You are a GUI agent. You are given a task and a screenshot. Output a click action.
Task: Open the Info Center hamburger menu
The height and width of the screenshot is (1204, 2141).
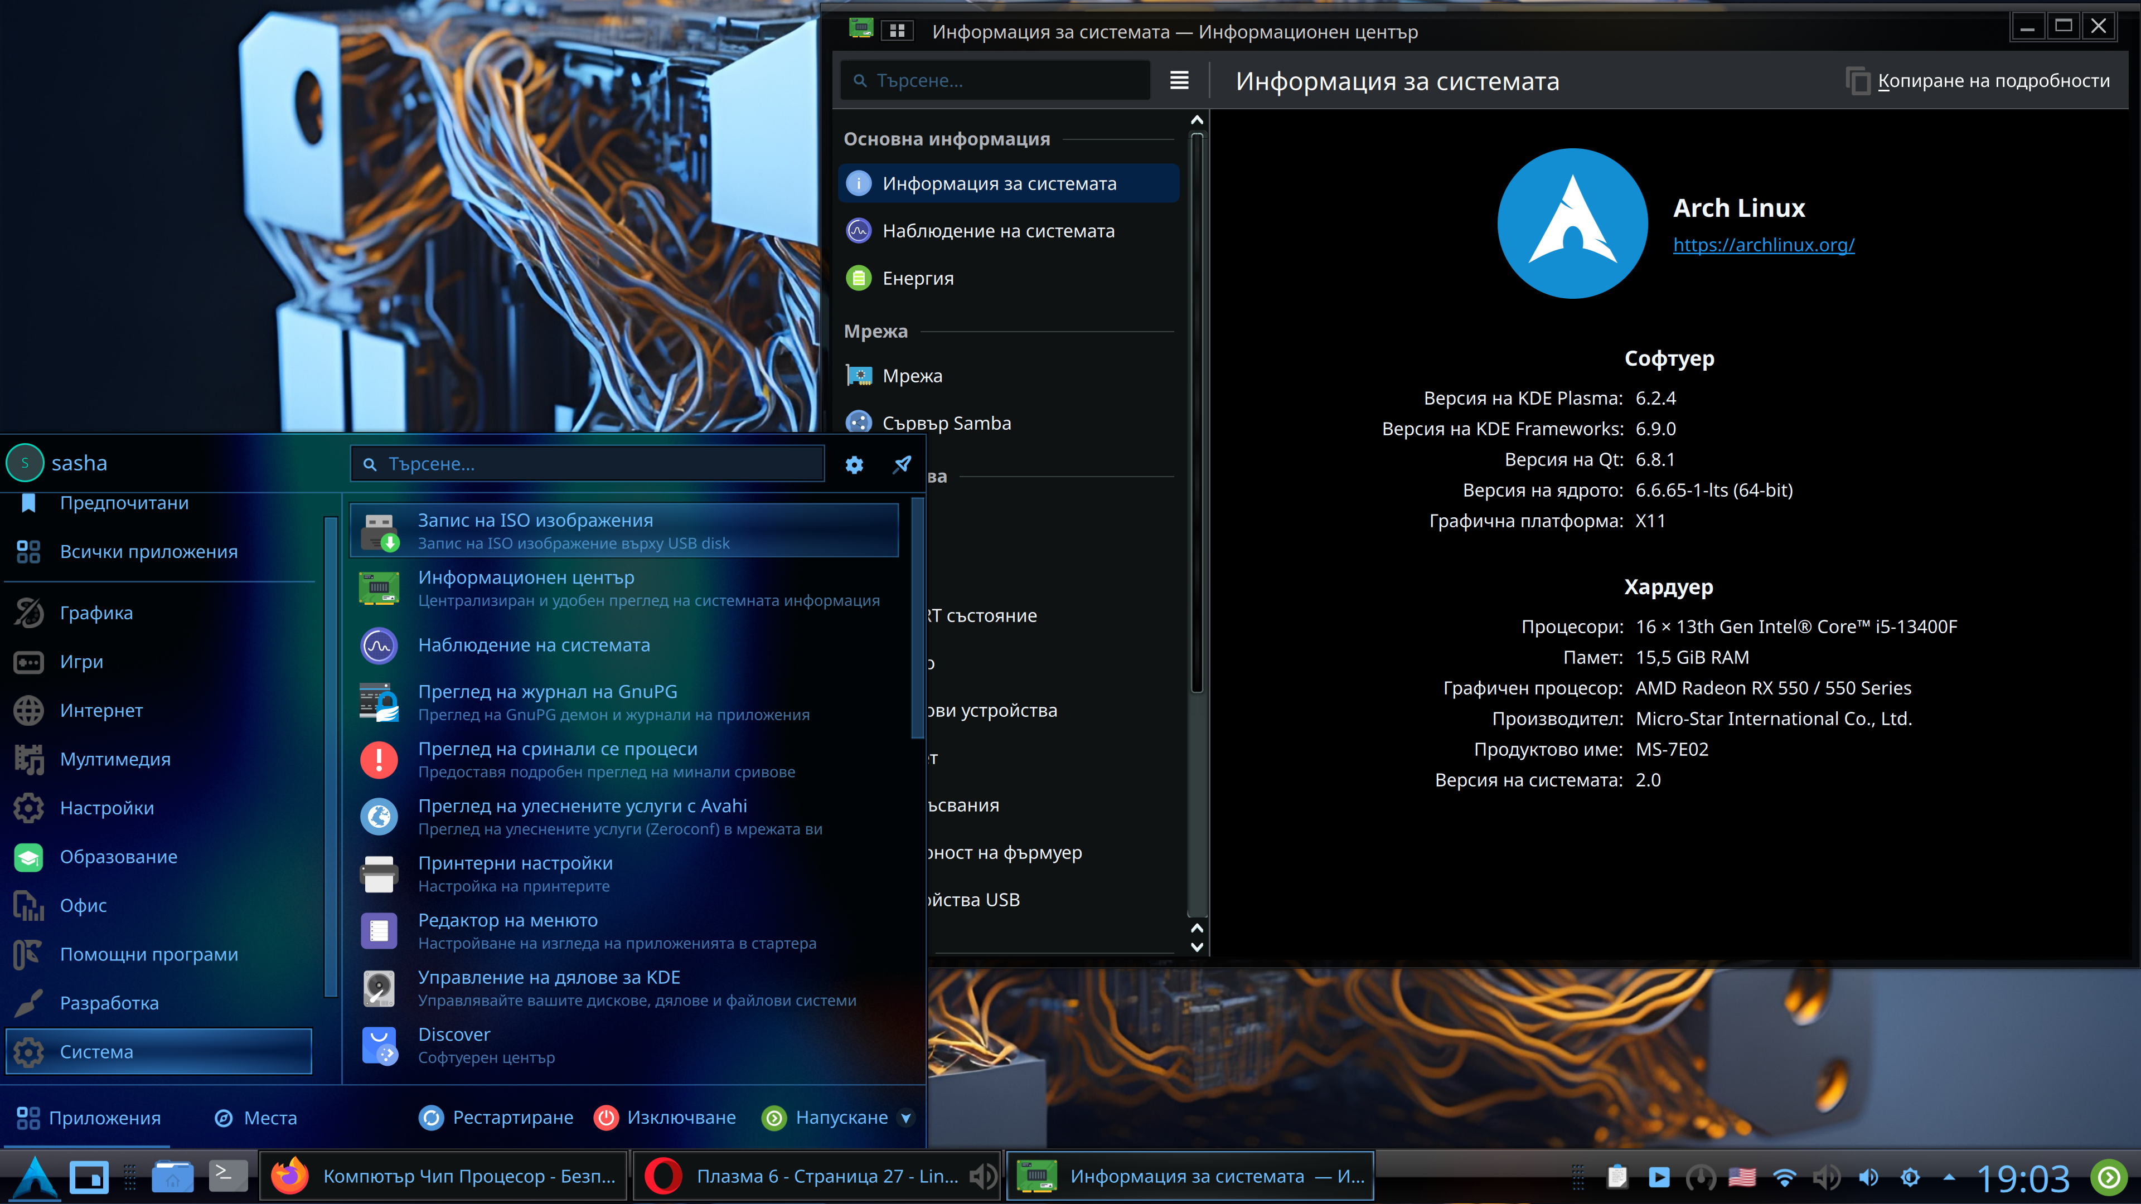click(x=1179, y=81)
